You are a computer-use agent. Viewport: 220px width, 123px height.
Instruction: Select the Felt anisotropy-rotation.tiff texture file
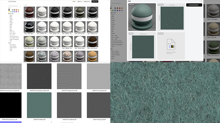pos(39,76)
